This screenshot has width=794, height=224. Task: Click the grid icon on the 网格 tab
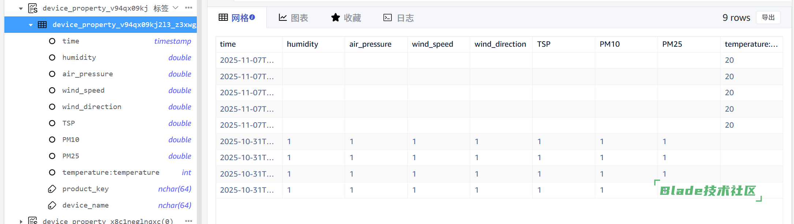pyautogui.click(x=223, y=18)
